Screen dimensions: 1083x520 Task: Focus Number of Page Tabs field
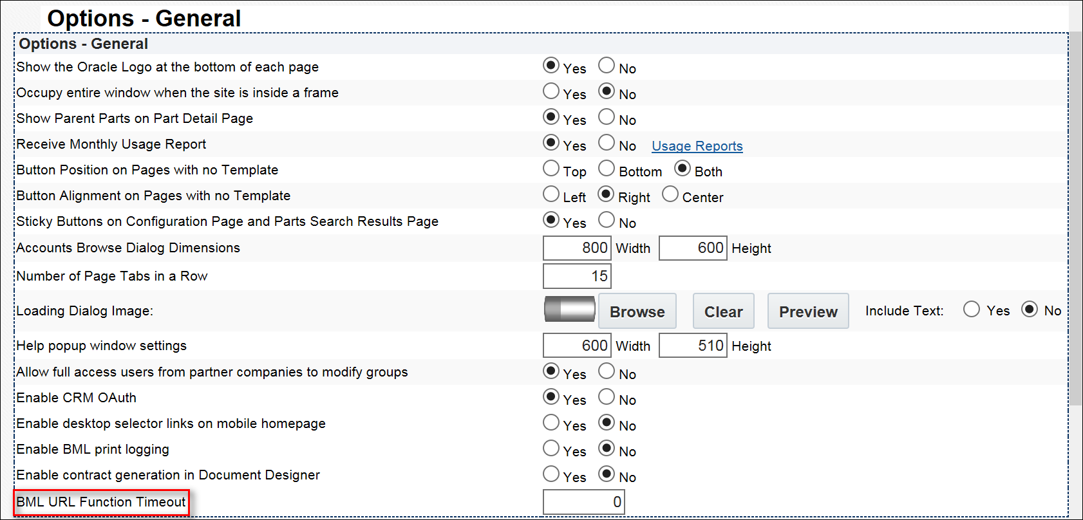coord(576,276)
